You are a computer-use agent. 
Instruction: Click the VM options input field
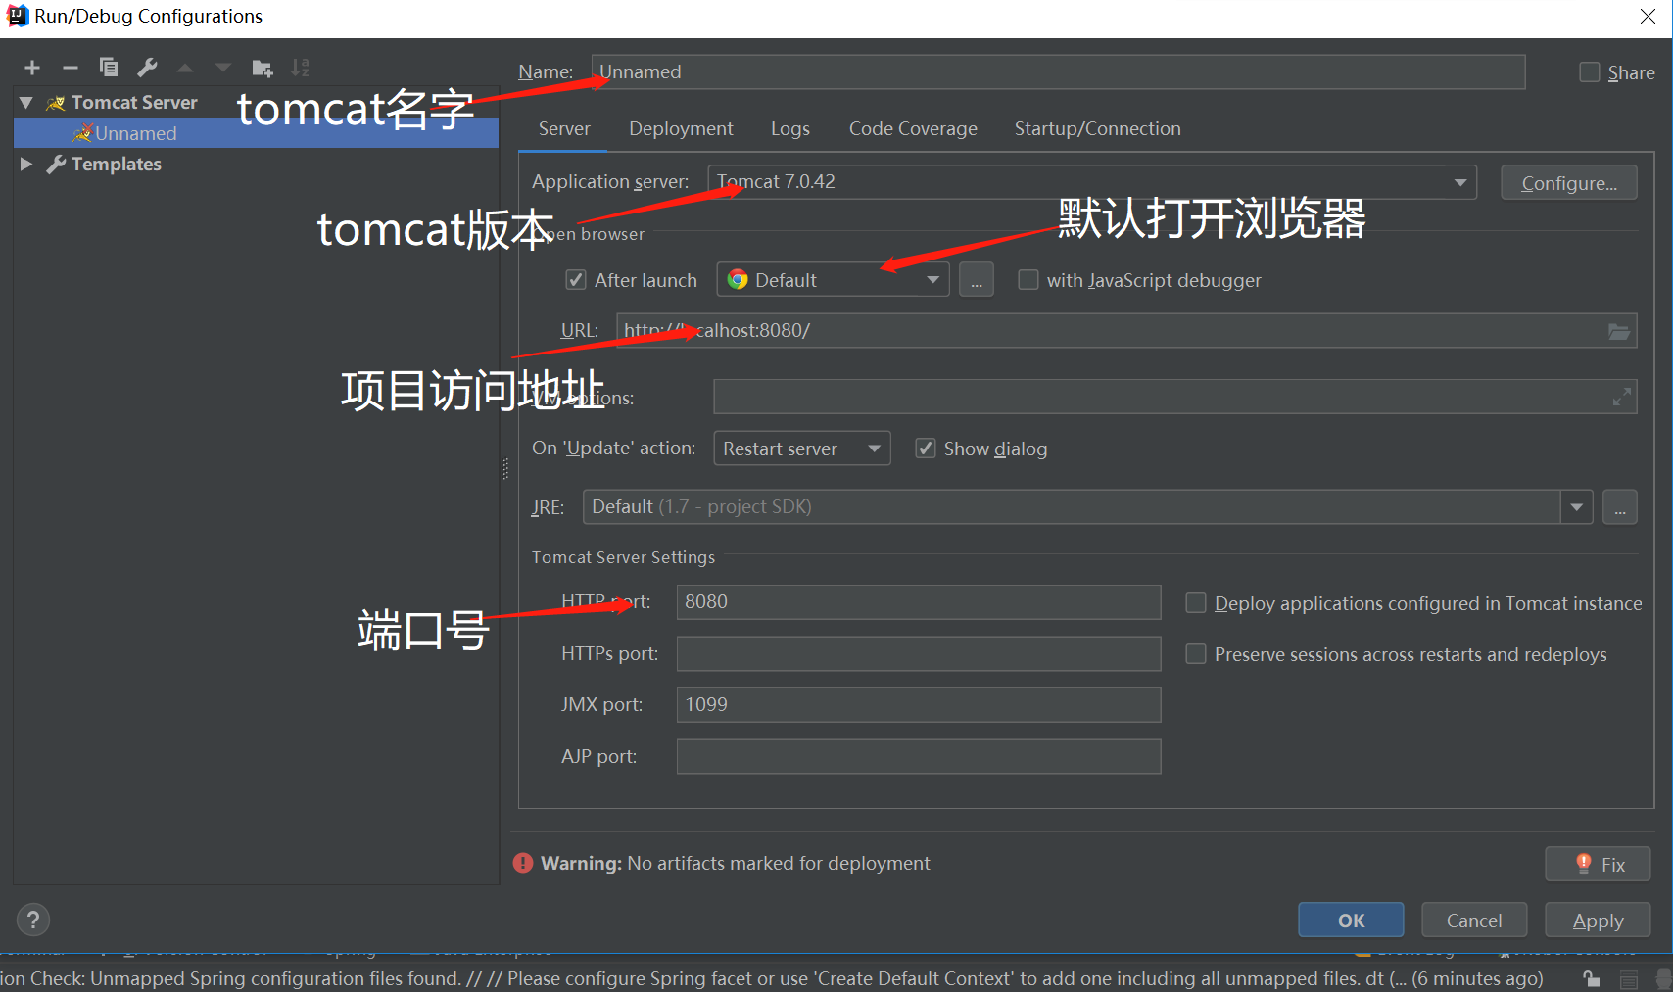[x=1175, y=397]
